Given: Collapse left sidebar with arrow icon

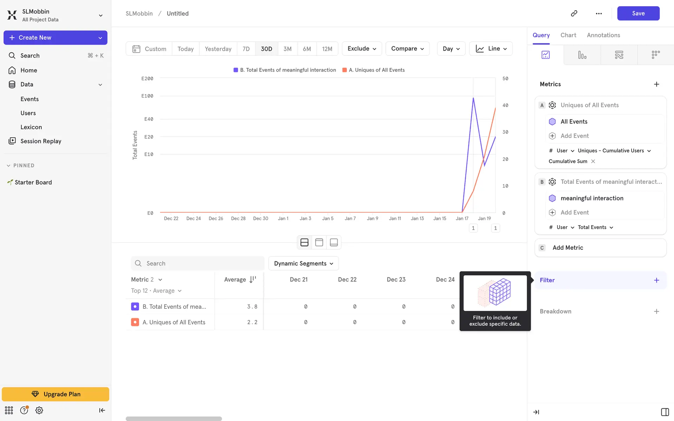Looking at the screenshot, I should point(102,410).
